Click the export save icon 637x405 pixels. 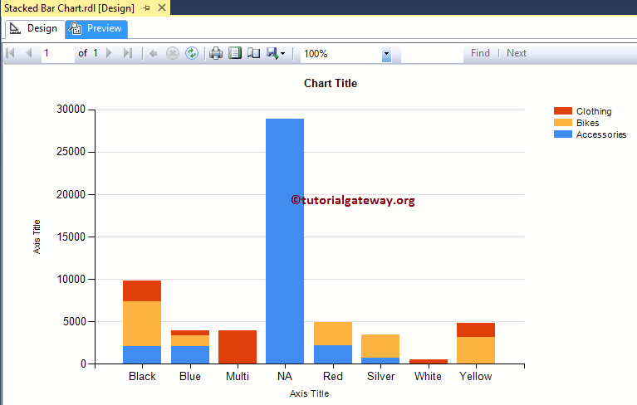pos(272,53)
